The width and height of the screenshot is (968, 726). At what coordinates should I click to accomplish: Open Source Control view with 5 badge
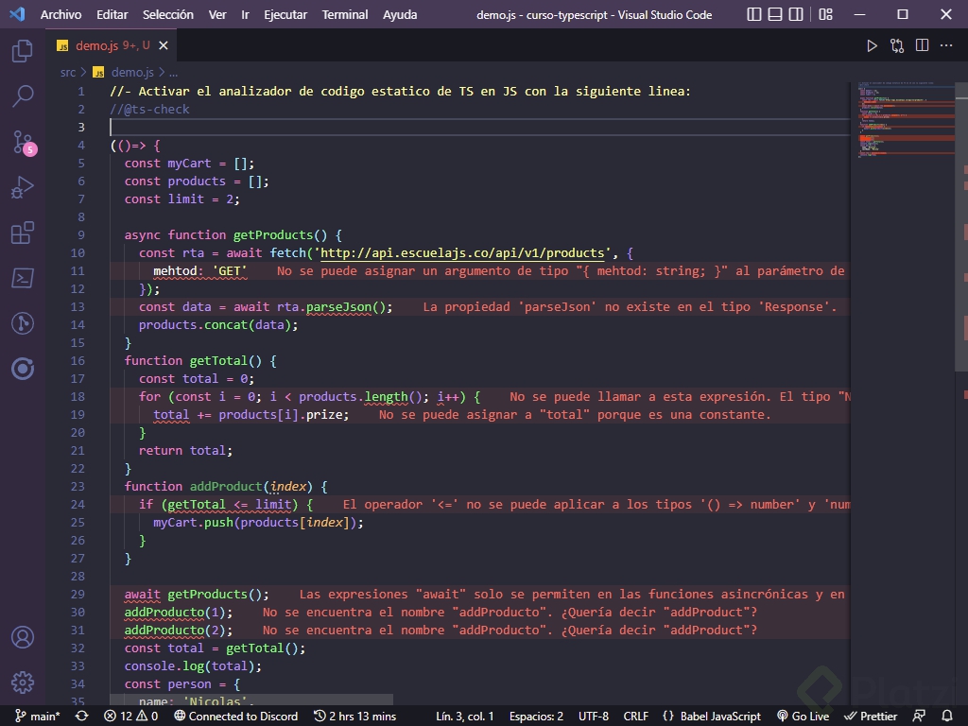pyautogui.click(x=23, y=142)
